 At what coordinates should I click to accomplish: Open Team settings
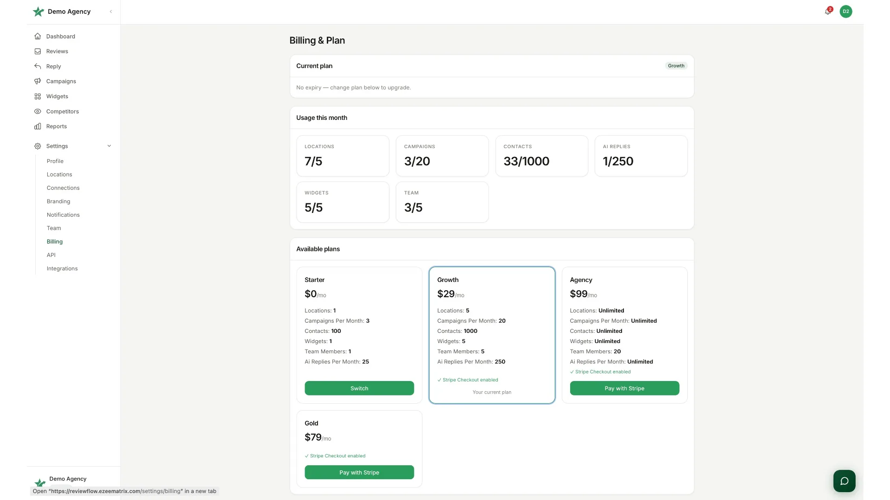coord(54,228)
